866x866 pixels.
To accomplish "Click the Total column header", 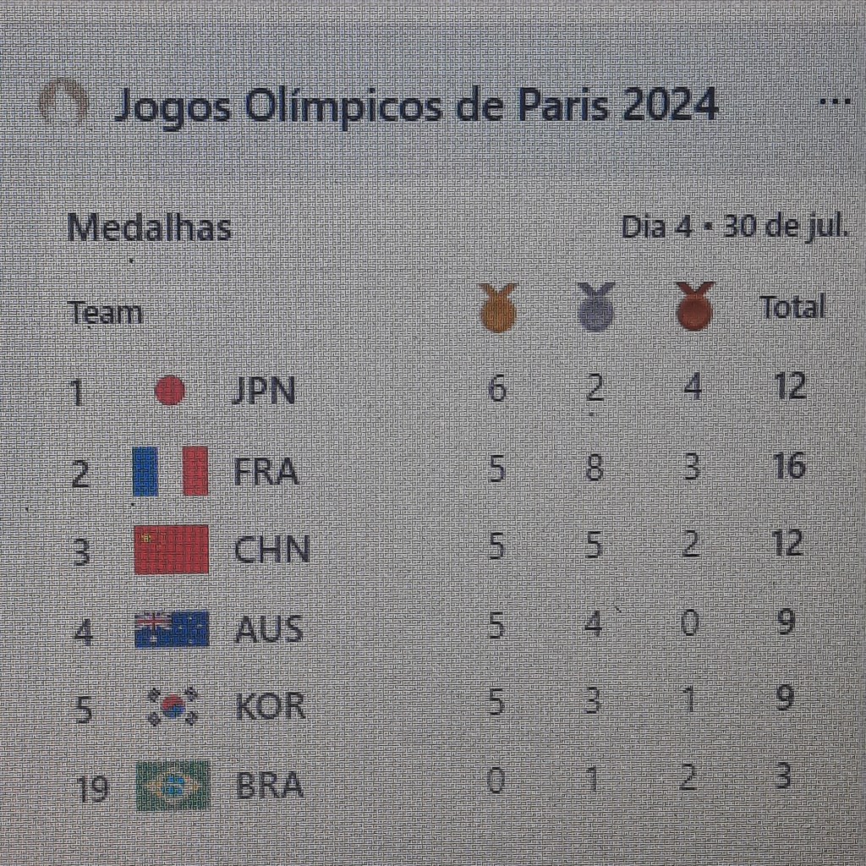I will (792, 307).
